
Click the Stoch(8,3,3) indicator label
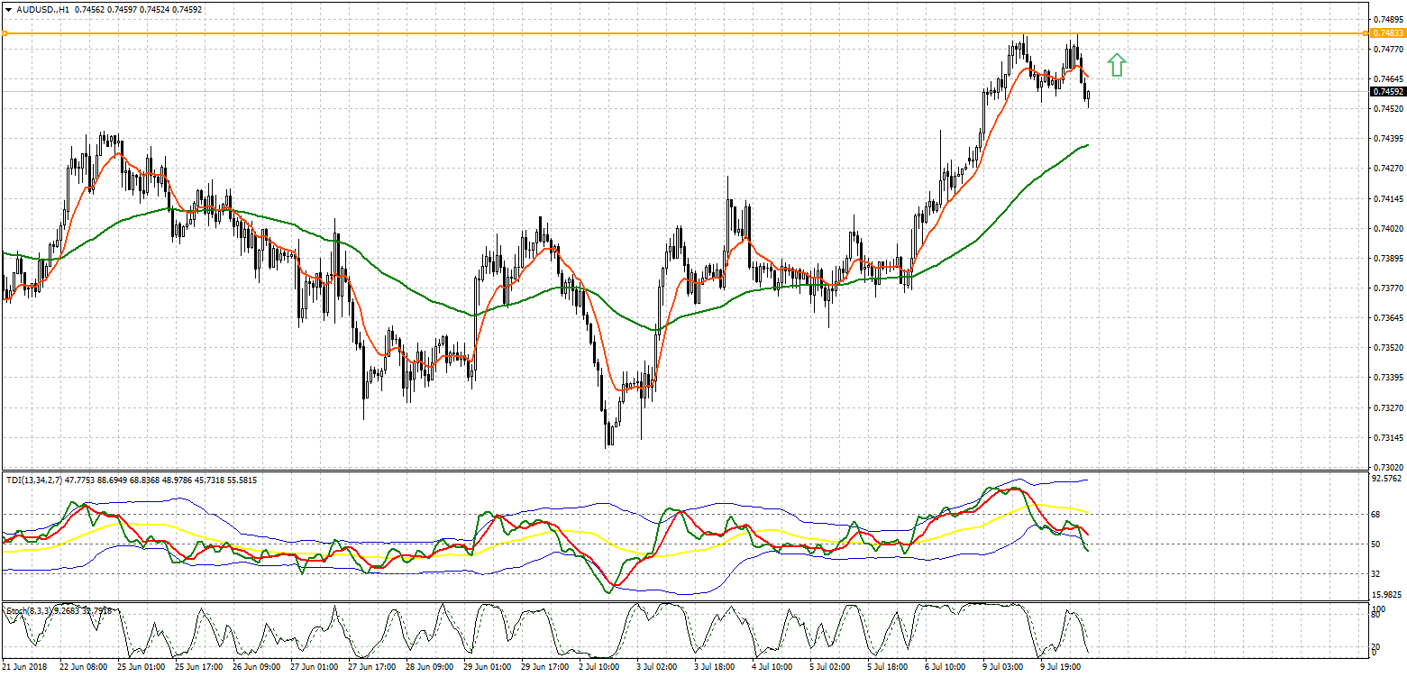[27, 611]
